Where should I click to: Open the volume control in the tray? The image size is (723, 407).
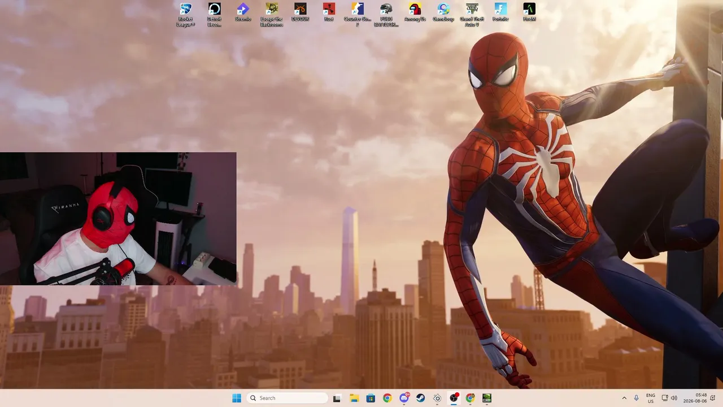point(674,398)
